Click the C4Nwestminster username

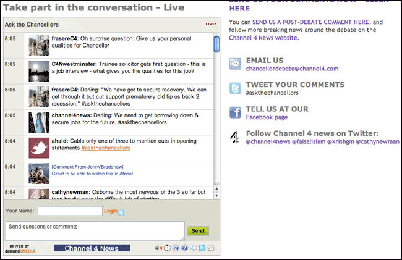tap(74, 64)
